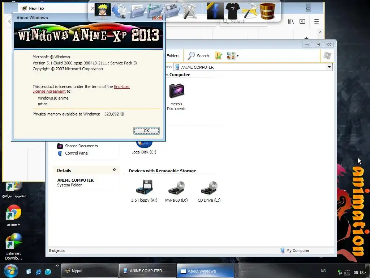Open the wooden bucket recycle bin dock icon
The width and height of the screenshot is (370, 278).
267,11
